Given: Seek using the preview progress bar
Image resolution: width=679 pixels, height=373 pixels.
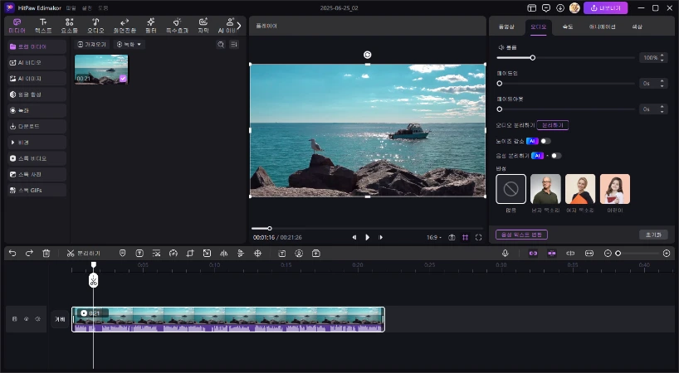Looking at the screenshot, I should pyautogui.click(x=367, y=228).
